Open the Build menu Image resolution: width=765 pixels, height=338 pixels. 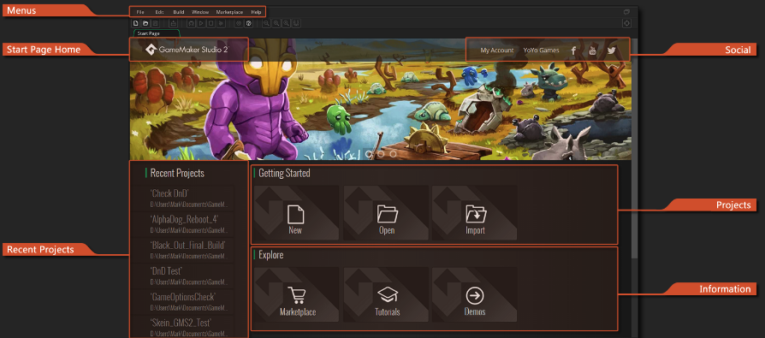pyautogui.click(x=179, y=12)
